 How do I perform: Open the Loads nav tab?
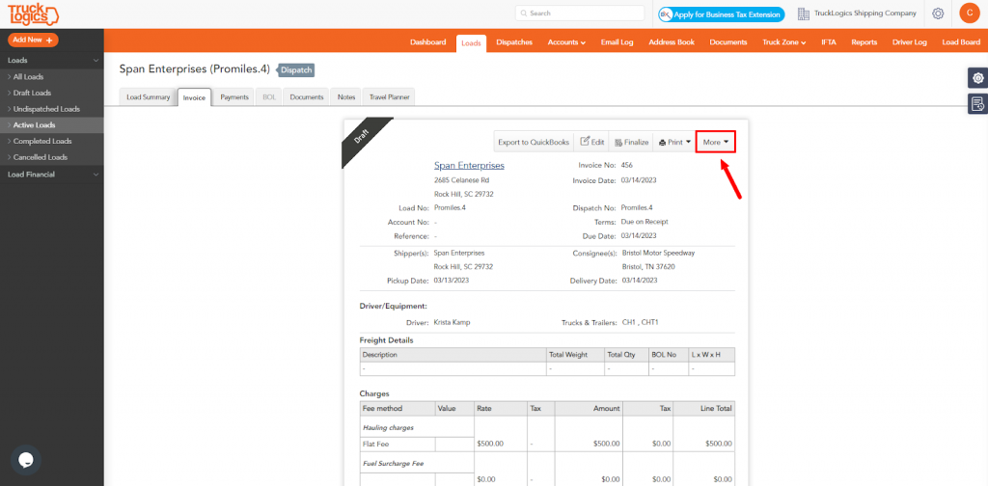coord(471,42)
